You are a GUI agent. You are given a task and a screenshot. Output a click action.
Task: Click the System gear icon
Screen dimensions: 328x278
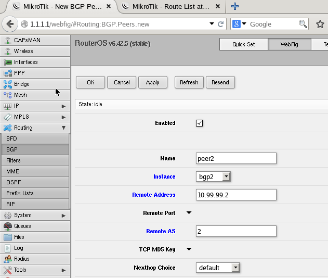[x=8, y=216]
